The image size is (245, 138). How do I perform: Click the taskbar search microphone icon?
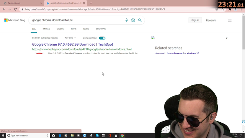click(47, 135)
